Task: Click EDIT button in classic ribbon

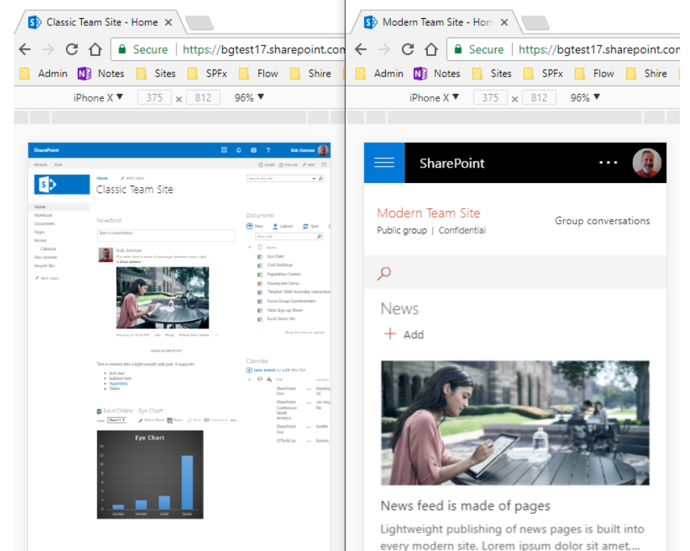Action: tap(308, 165)
